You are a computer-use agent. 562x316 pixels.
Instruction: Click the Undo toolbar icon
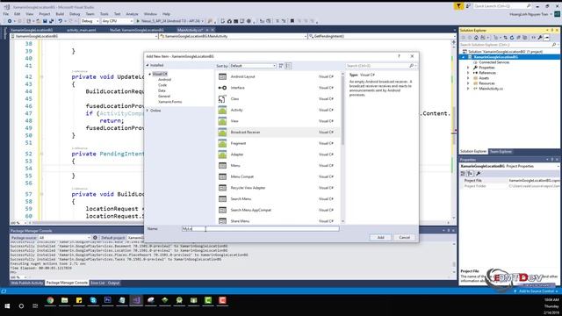tap(61, 21)
